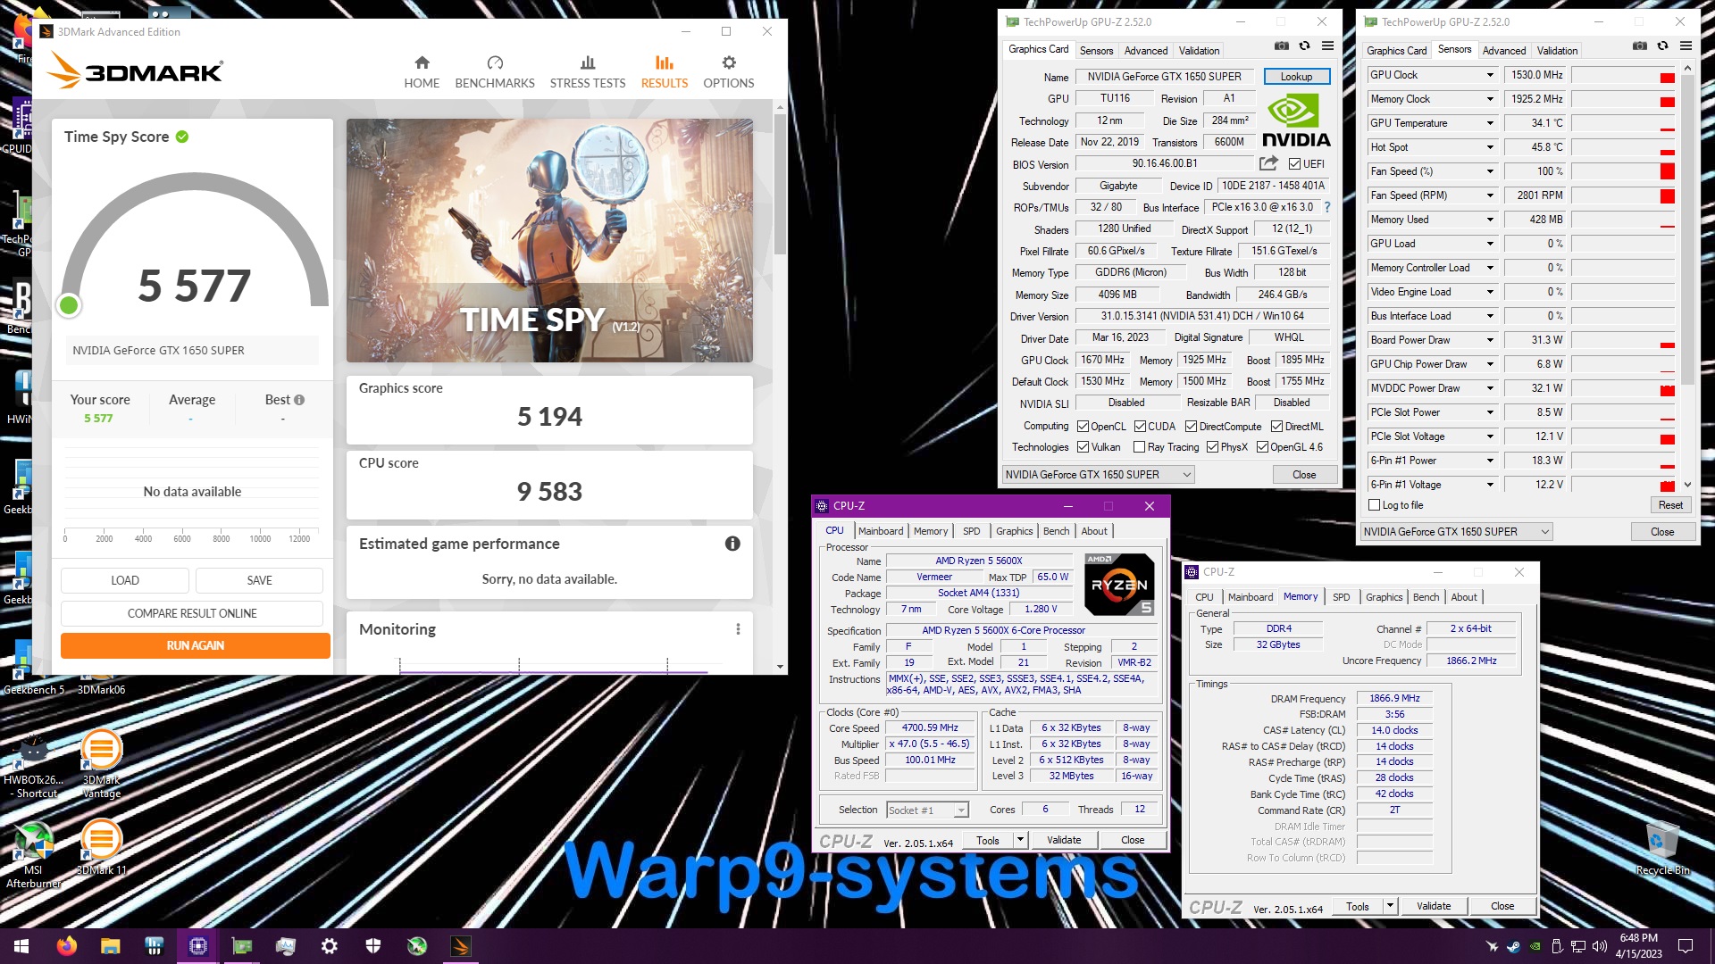Viewport: 1715px width, 964px height.
Task: Take screenshot in GPU-Z Graphics Card window
Action: (x=1281, y=46)
